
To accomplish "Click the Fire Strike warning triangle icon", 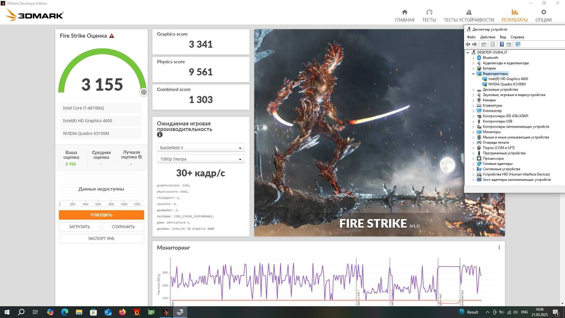I will 112,36.
